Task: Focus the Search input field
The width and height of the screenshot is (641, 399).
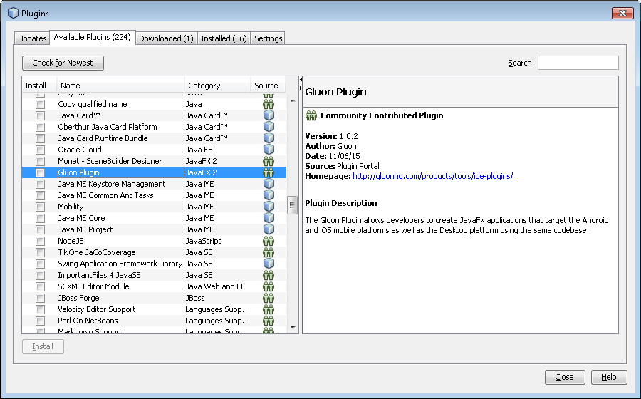Action: [x=578, y=63]
